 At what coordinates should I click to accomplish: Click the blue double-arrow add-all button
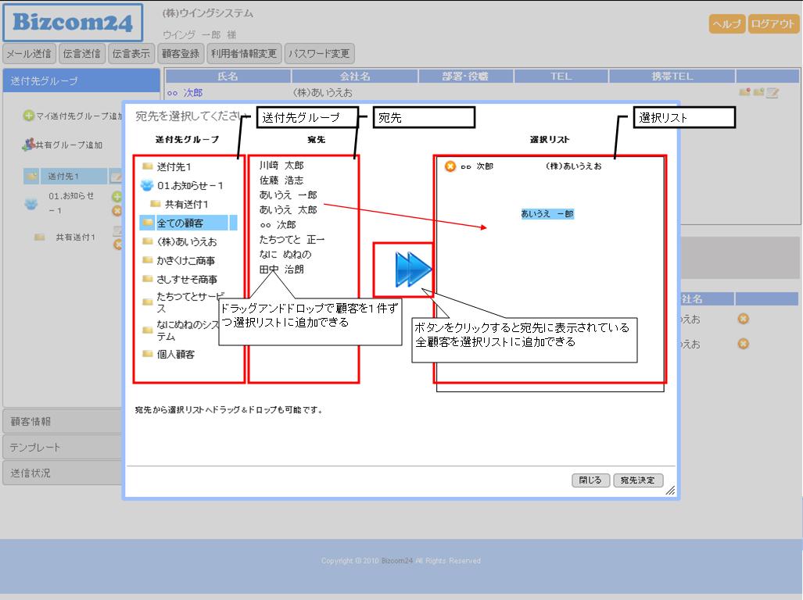click(x=413, y=270)
